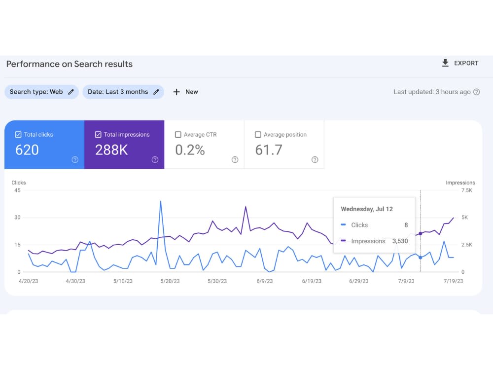The height and width of the screenshot is (370, 493).
Task: Click the Wednesday, Jul 12 tooltip heading
Action: [367, 209]
